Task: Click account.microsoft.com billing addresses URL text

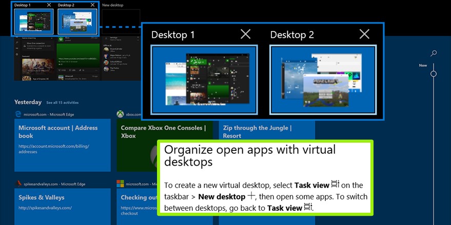Action: click(54, 149)
